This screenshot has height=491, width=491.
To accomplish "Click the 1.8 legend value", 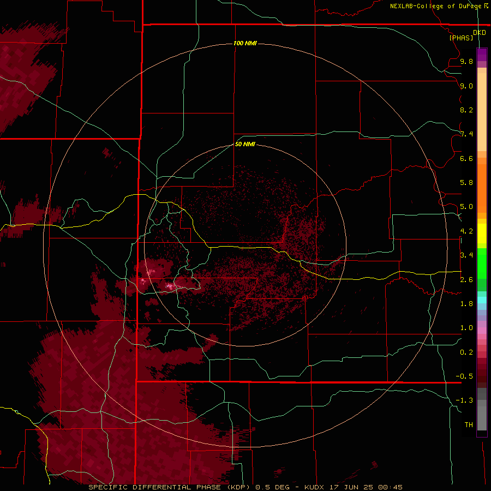I will (466, 304).
